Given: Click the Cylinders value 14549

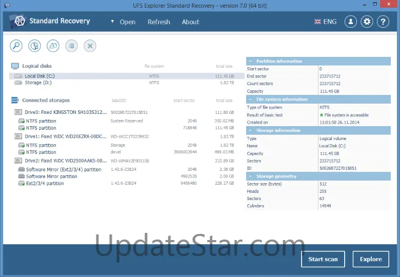Looking at the screenshot, I should tap(325, 206).
